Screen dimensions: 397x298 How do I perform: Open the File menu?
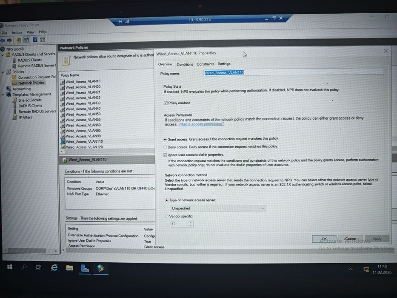coord(4,33)
